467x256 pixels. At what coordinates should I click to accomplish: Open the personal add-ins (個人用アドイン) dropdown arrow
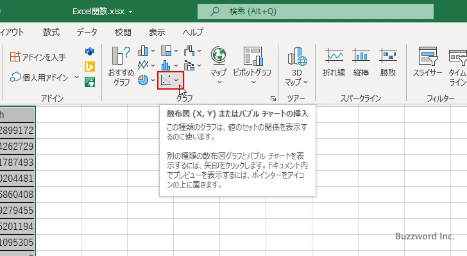point(76,77)
